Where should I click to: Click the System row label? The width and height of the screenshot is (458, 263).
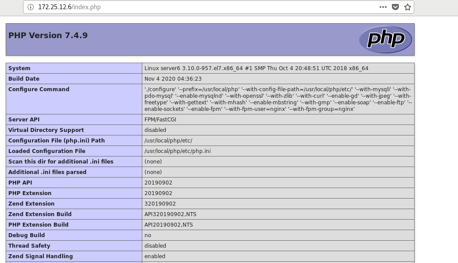click(19, 68)
